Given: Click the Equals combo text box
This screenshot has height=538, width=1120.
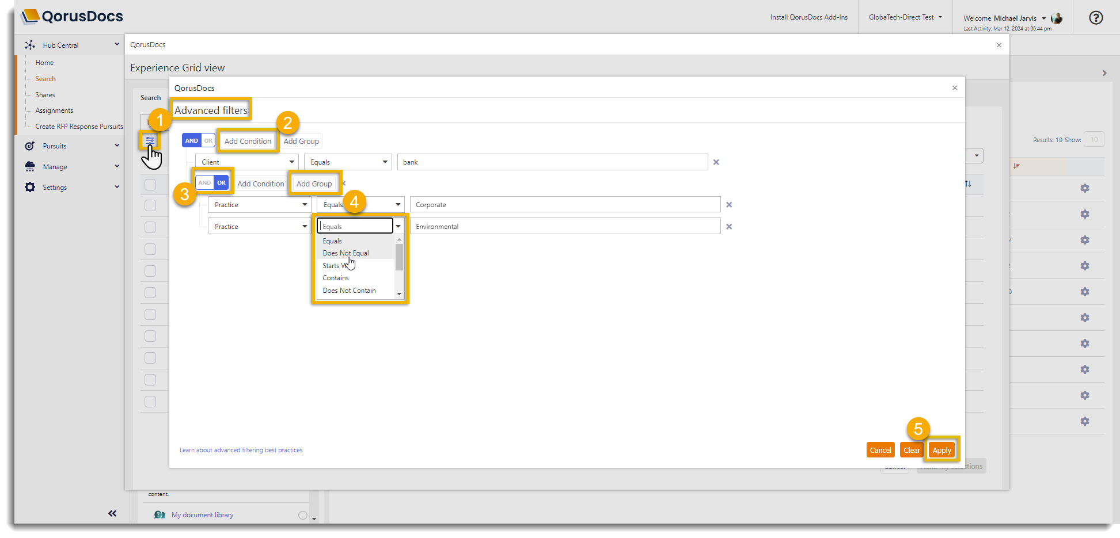Looking at the screenshot, I should coord(355,226).
